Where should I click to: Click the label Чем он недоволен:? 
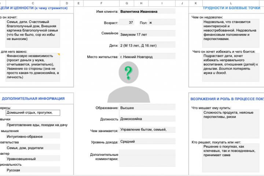[207, 17]
